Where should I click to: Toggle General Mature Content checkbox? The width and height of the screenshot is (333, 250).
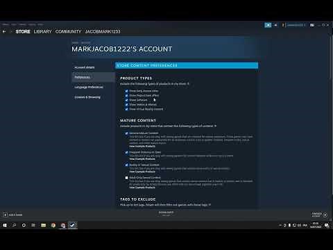pos(126,133)
